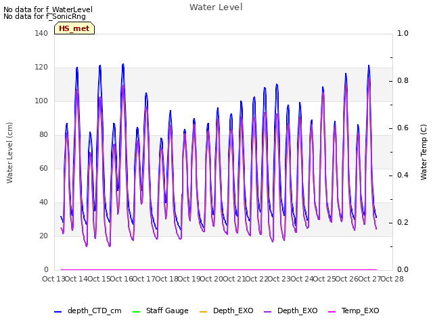This screenshot has width=433, height=324.
Task: Click the HS_met annotation label
Action: coord(74,28)
